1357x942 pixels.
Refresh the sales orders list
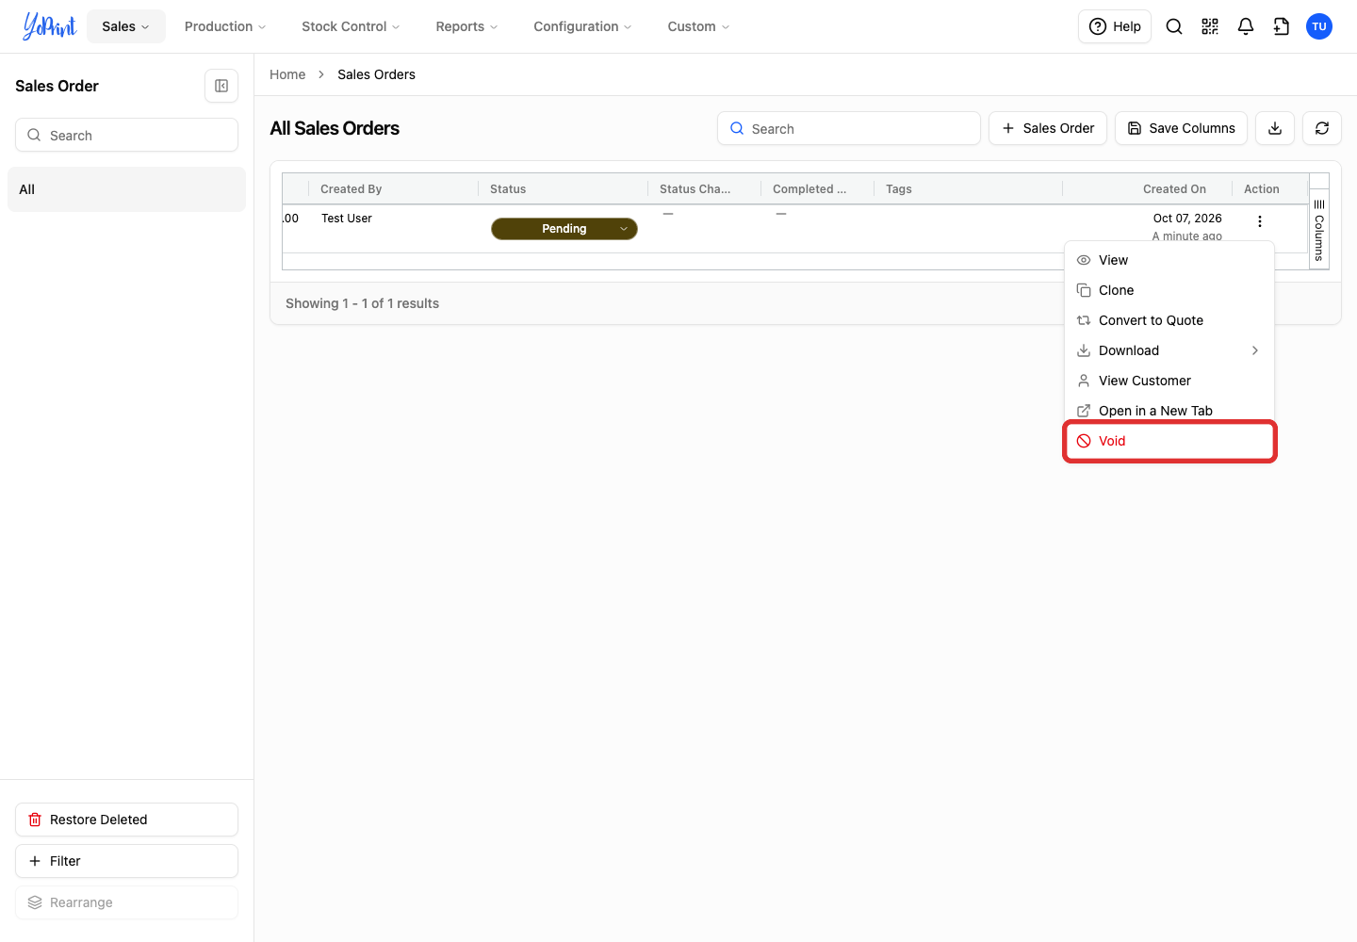1322,128
